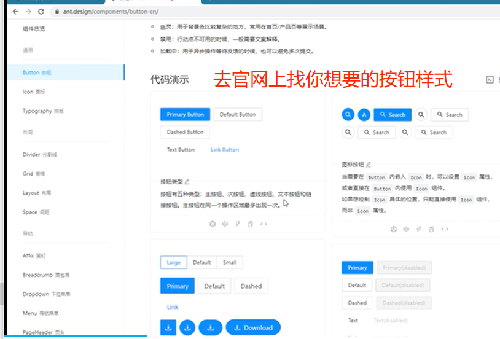
Task: Open PageHeader in the sidebar
Action: coord(43,332)
